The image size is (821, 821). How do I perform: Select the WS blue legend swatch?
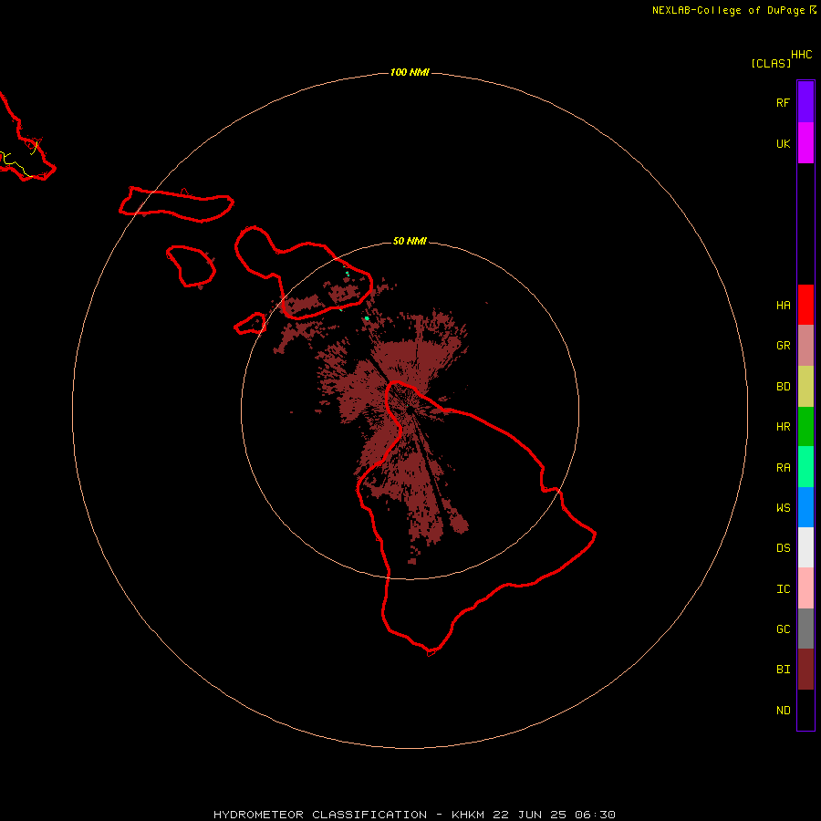tap(805, 507)
